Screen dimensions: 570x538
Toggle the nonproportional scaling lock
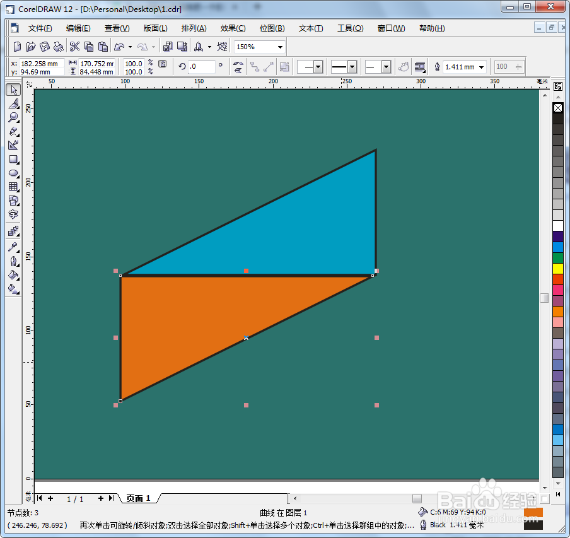(163, 64)
